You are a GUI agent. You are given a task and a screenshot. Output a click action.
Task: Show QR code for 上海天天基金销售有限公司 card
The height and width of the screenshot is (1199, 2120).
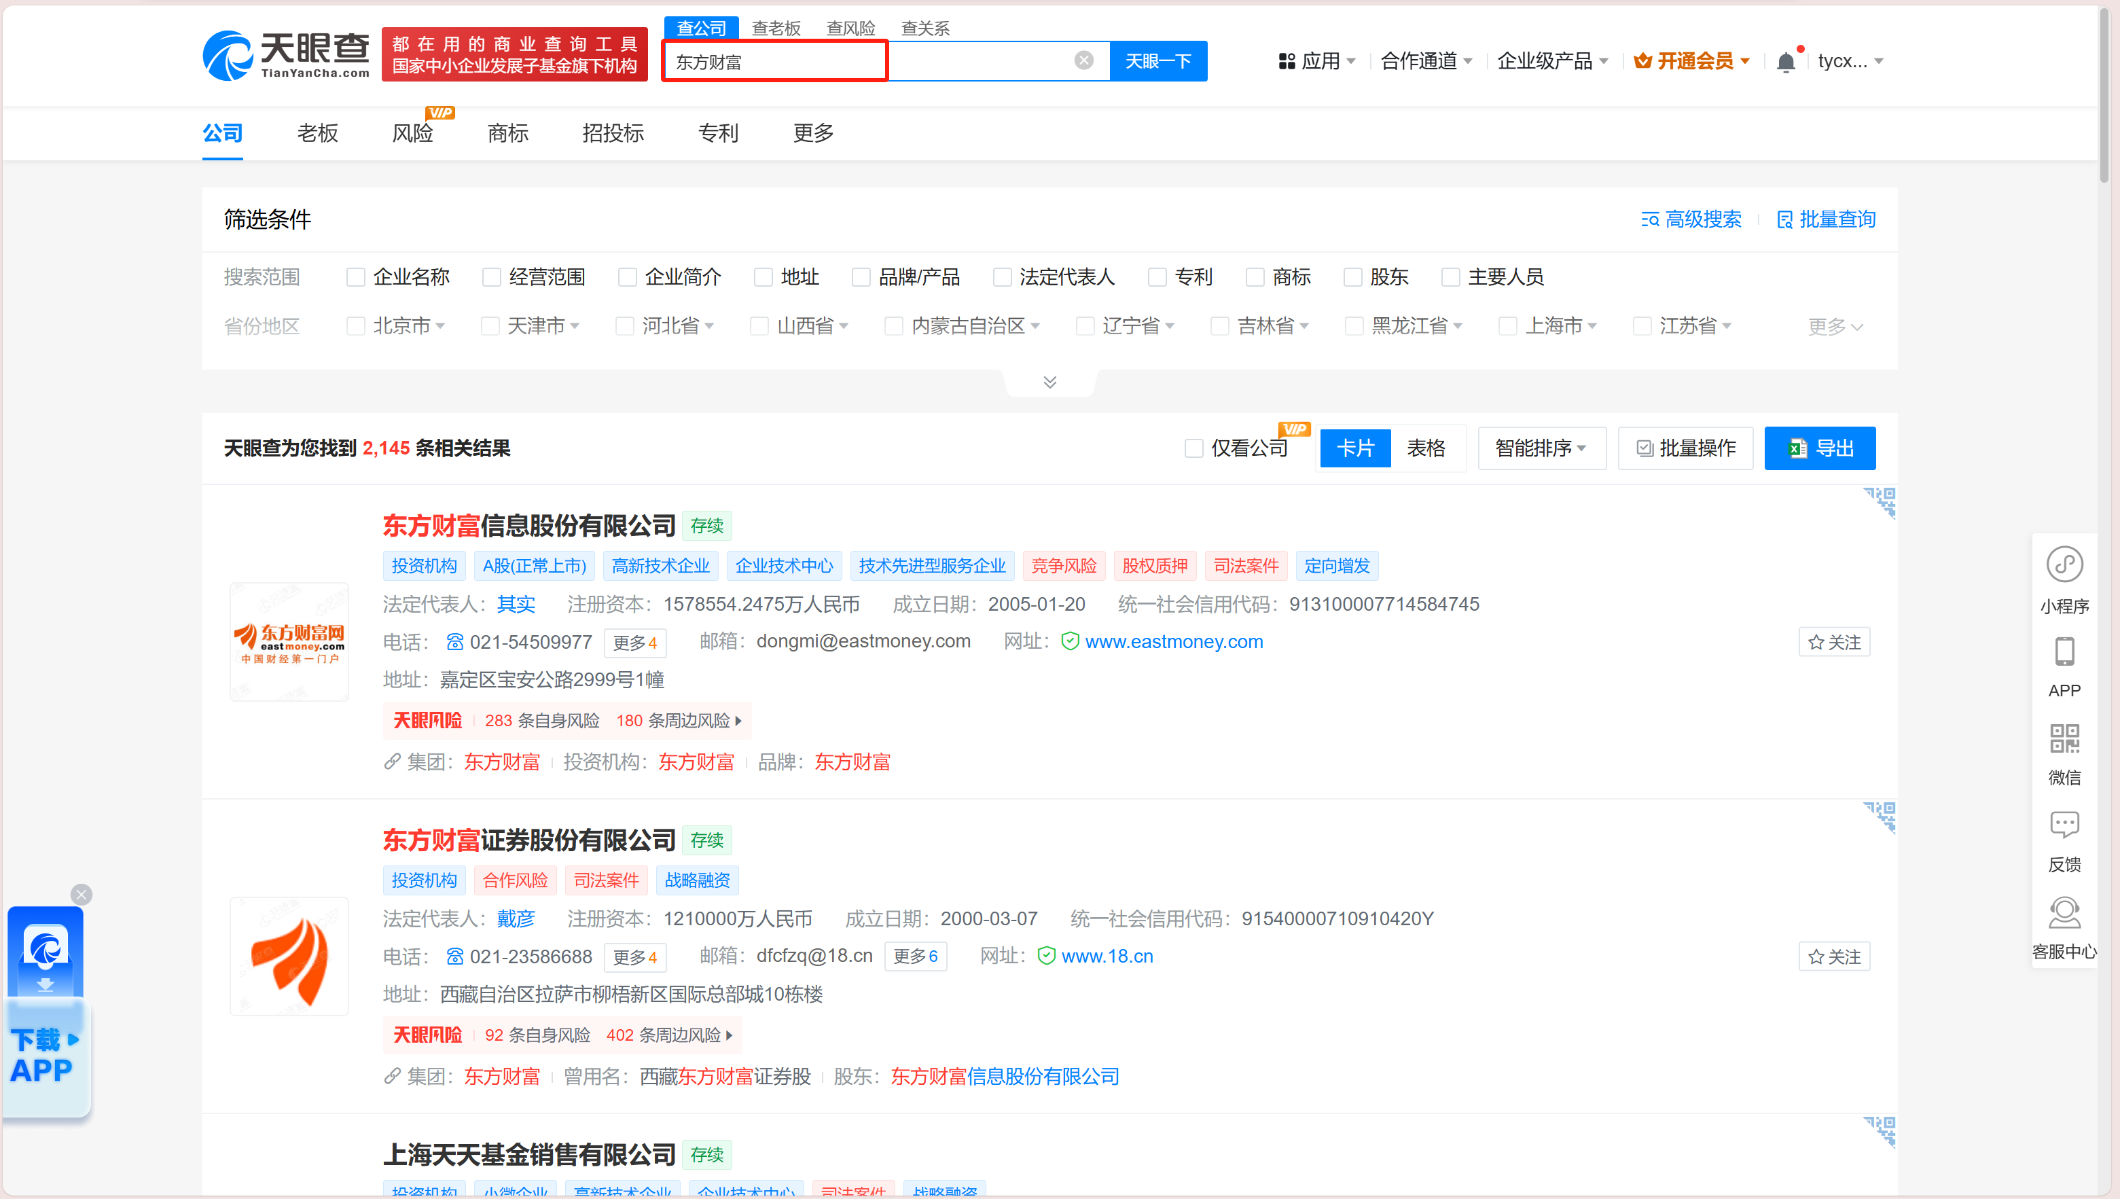tap(1880, 1132)
